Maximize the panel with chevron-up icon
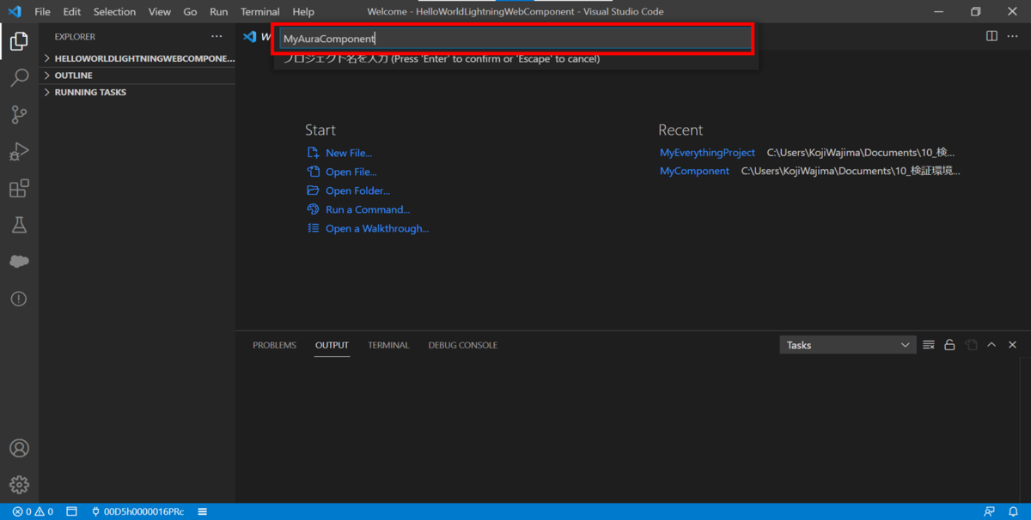This screenshot has height=520, width=1031. tap(991, 345)
